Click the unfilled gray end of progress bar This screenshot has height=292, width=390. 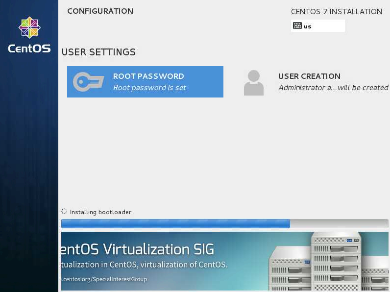click(x=339, y=224)
